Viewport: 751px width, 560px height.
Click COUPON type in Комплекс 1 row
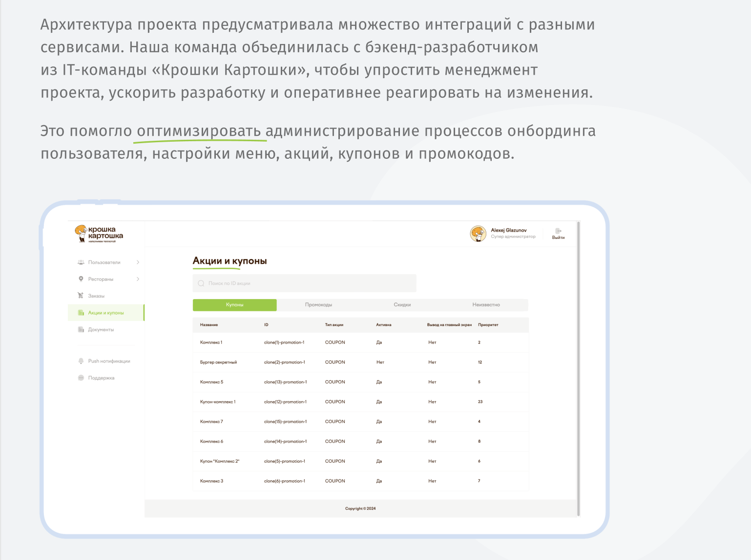point(335,343)
